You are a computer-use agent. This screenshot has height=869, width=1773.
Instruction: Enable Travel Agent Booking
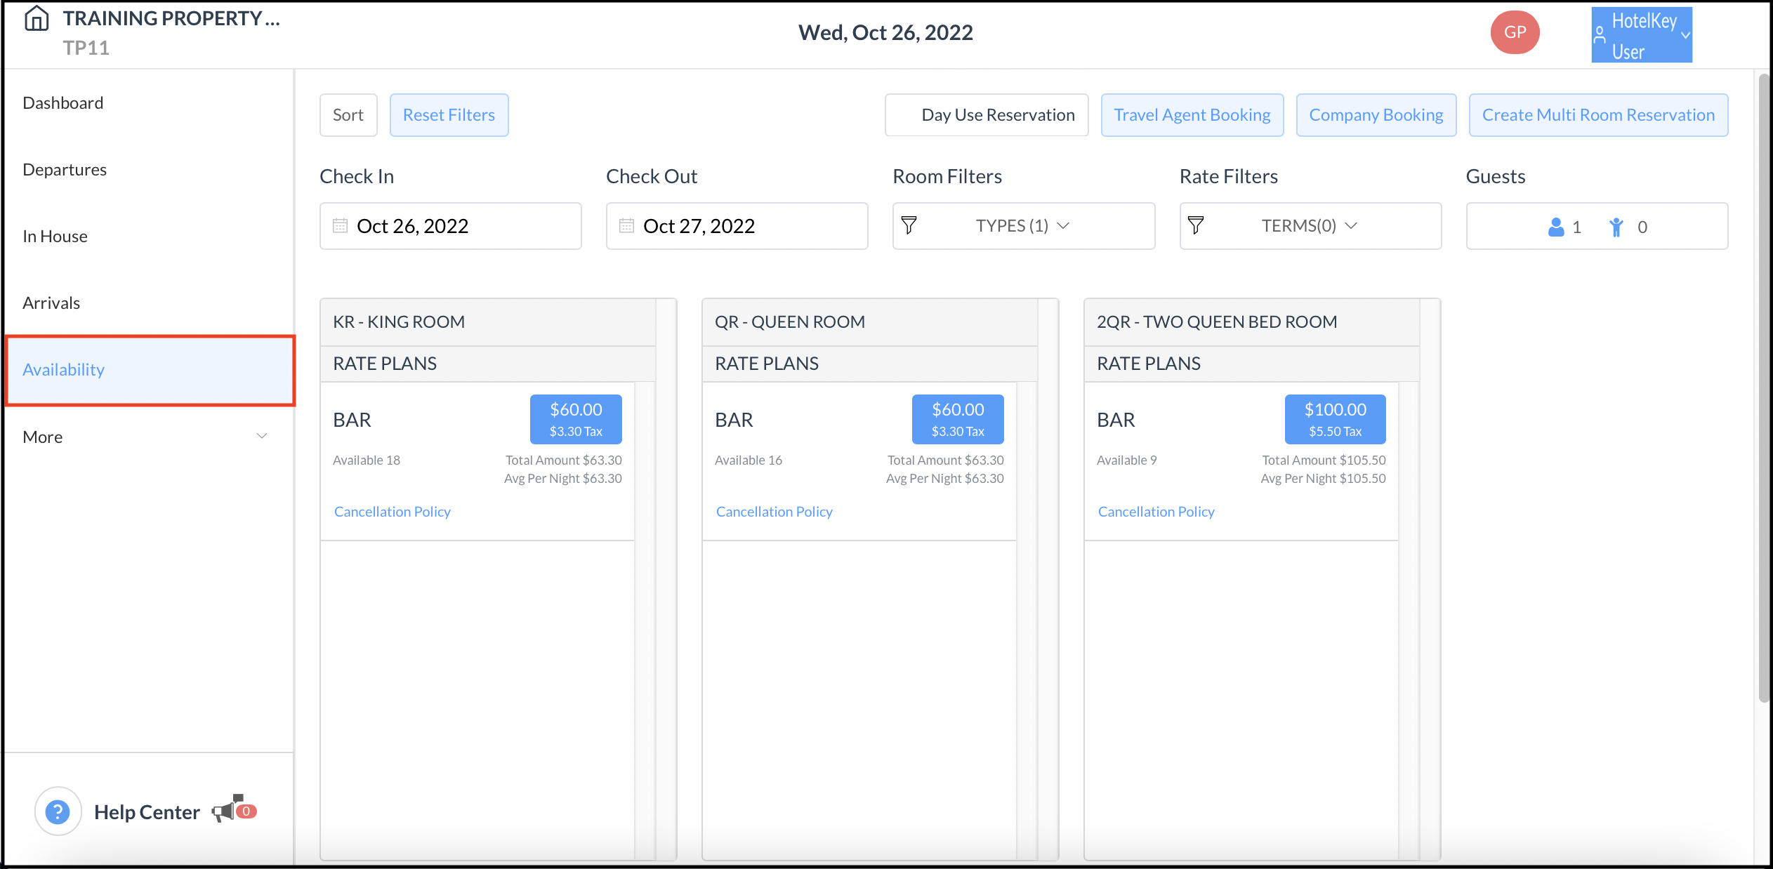[1192, 114]
